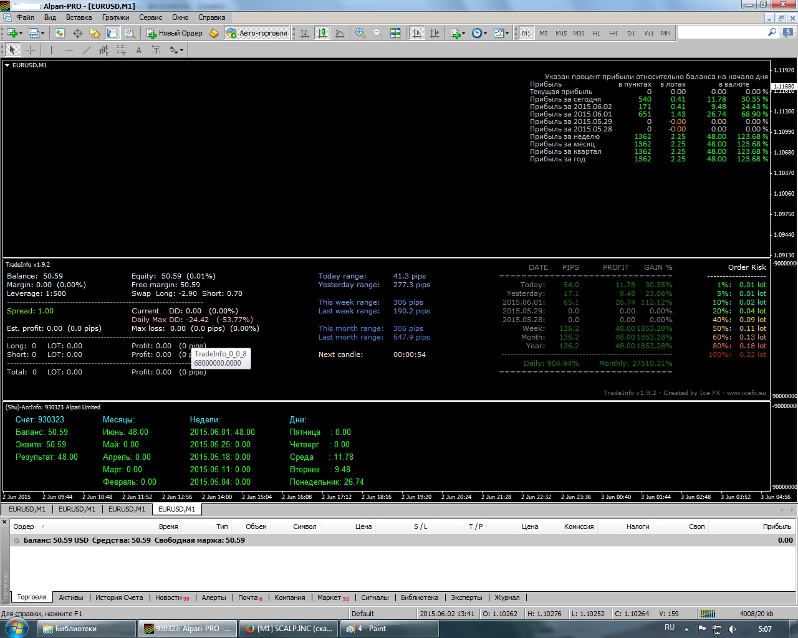Open the indicators list dropdown
This screenshot has width=798, height=638.
pos(458,33)
